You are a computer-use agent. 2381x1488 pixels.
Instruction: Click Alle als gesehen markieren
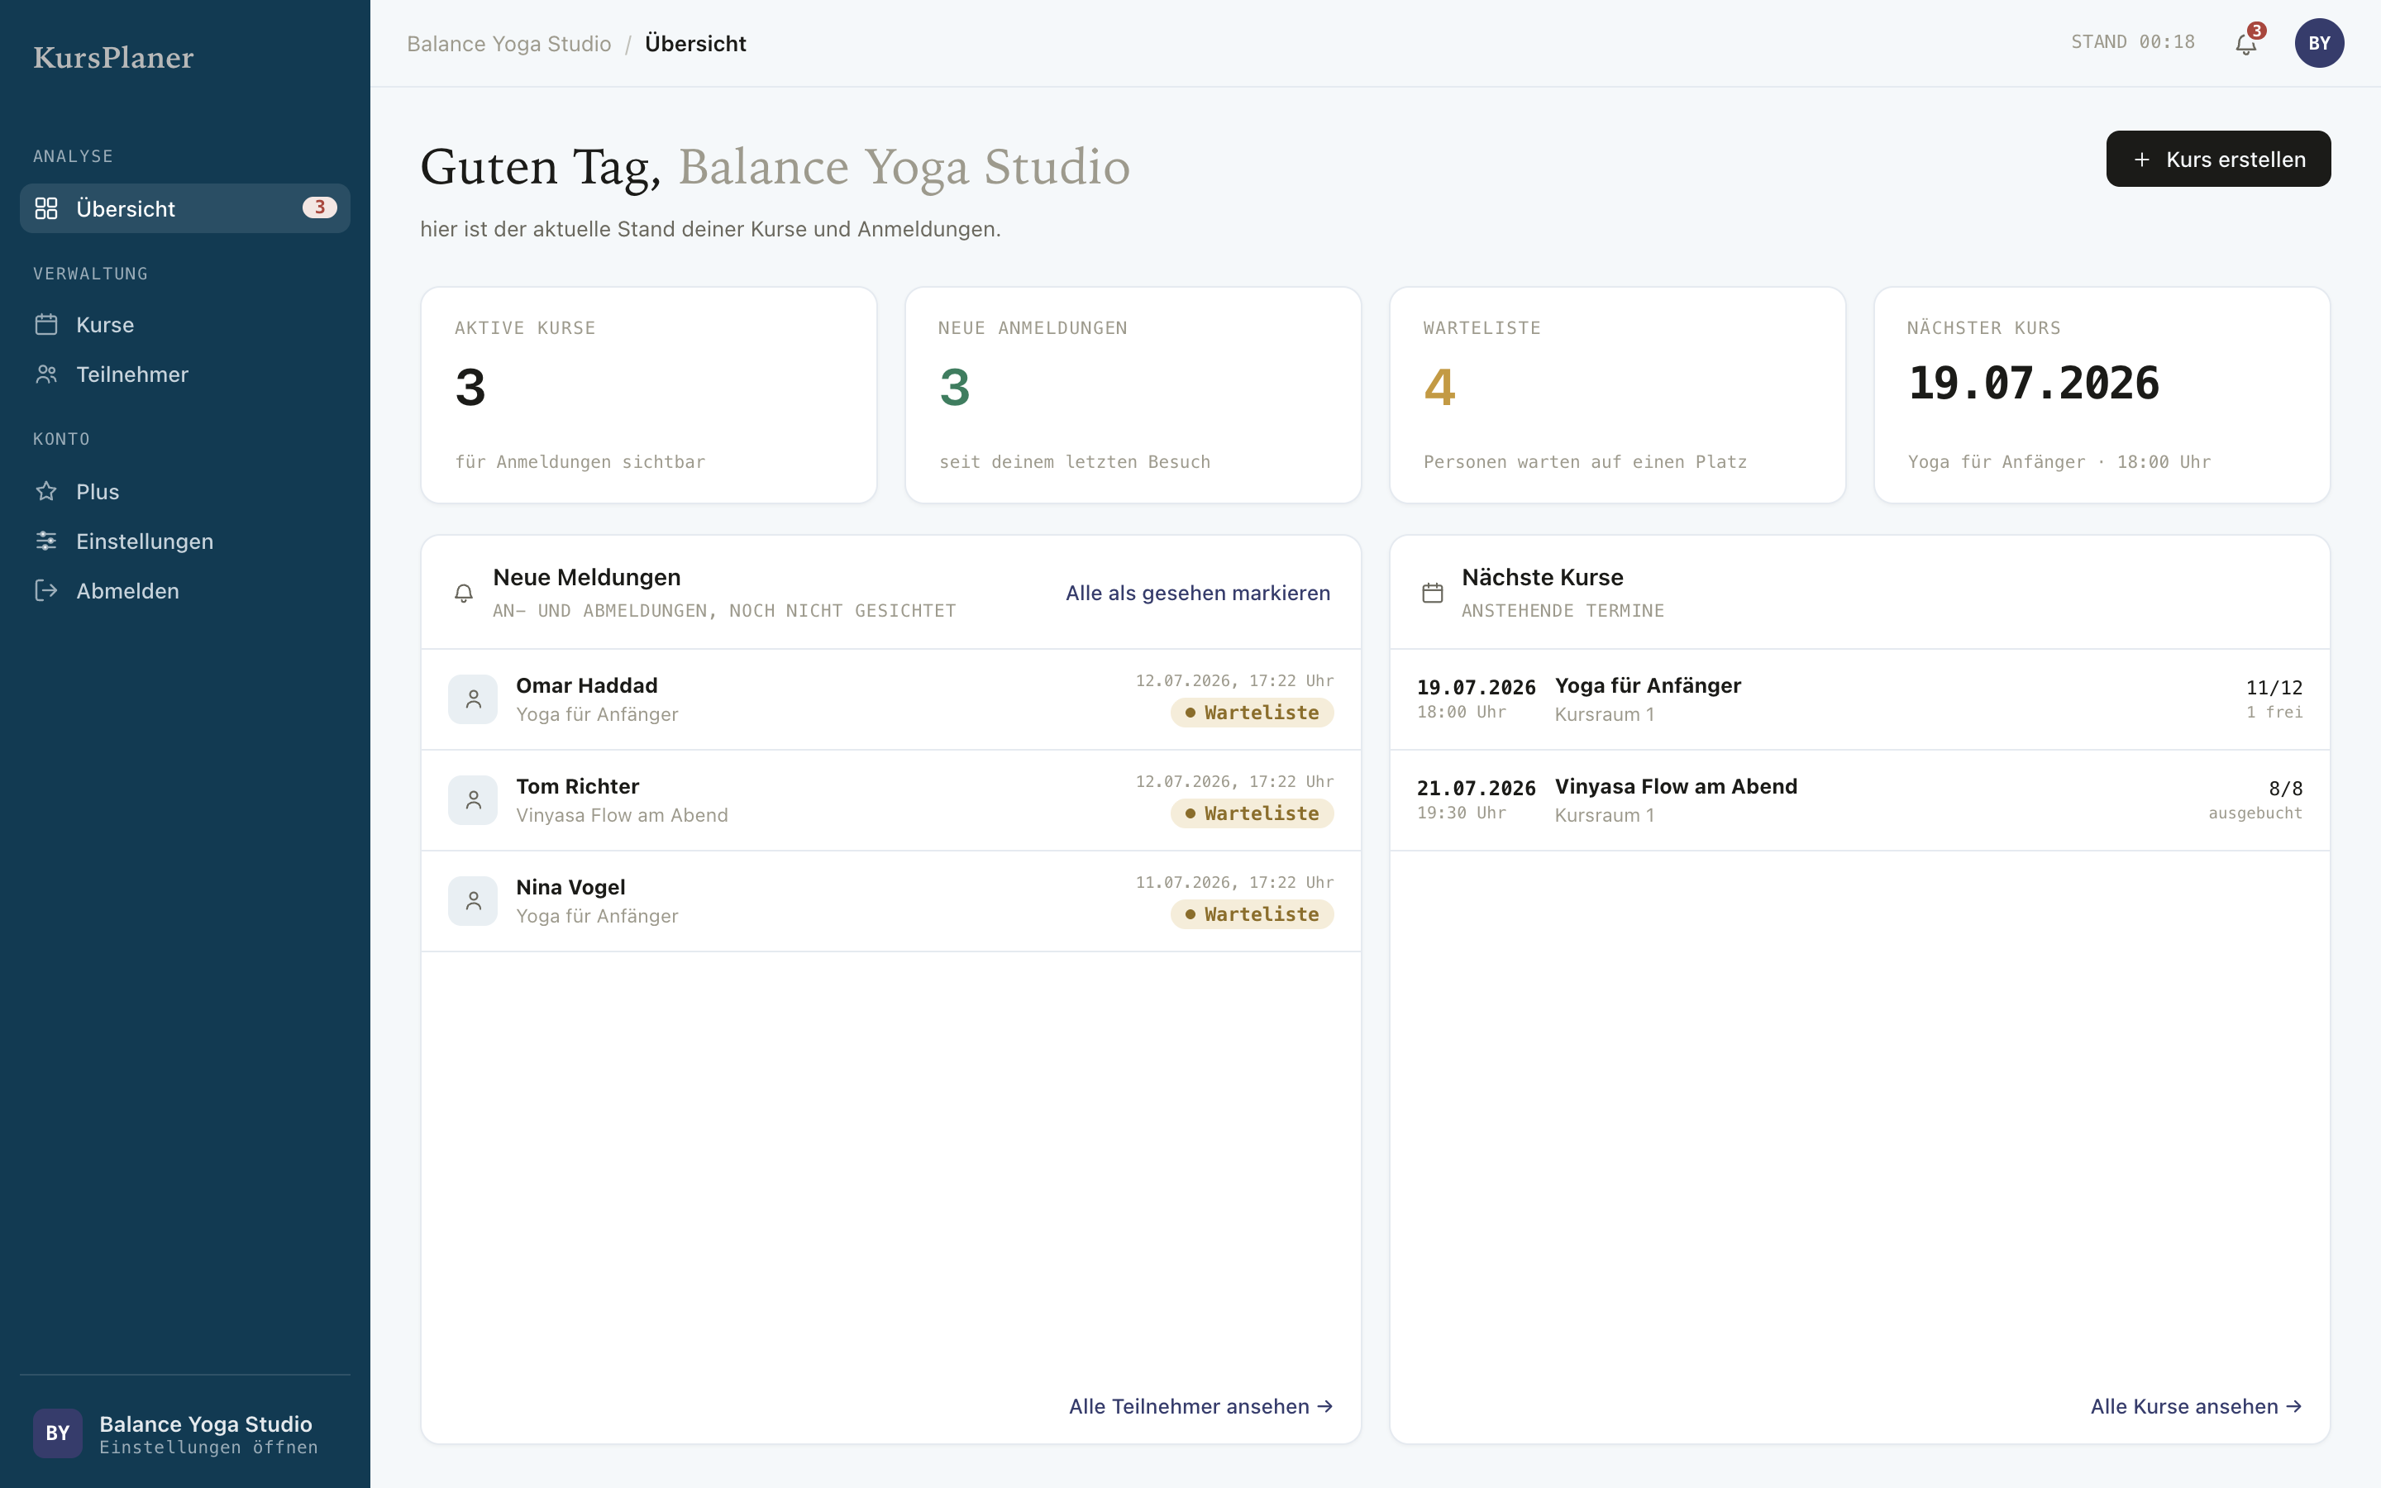(x=1197, y=593)
